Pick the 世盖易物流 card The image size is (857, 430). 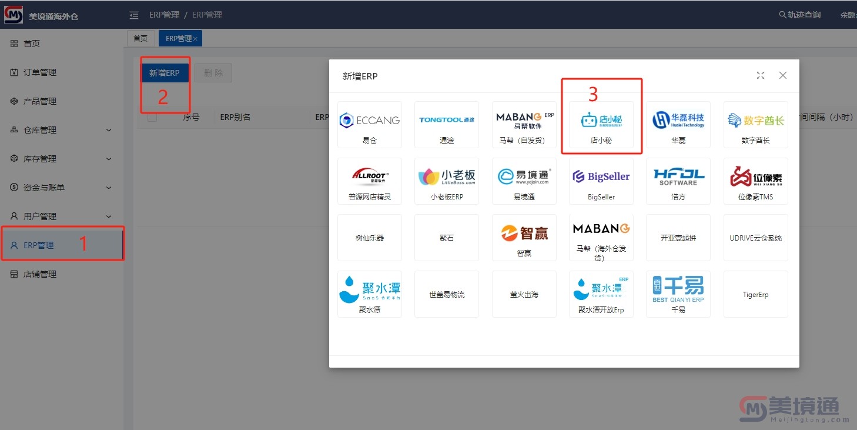447,294
